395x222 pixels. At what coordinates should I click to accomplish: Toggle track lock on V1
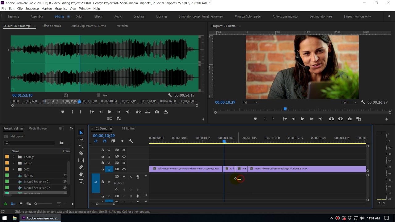click(103, 169)
